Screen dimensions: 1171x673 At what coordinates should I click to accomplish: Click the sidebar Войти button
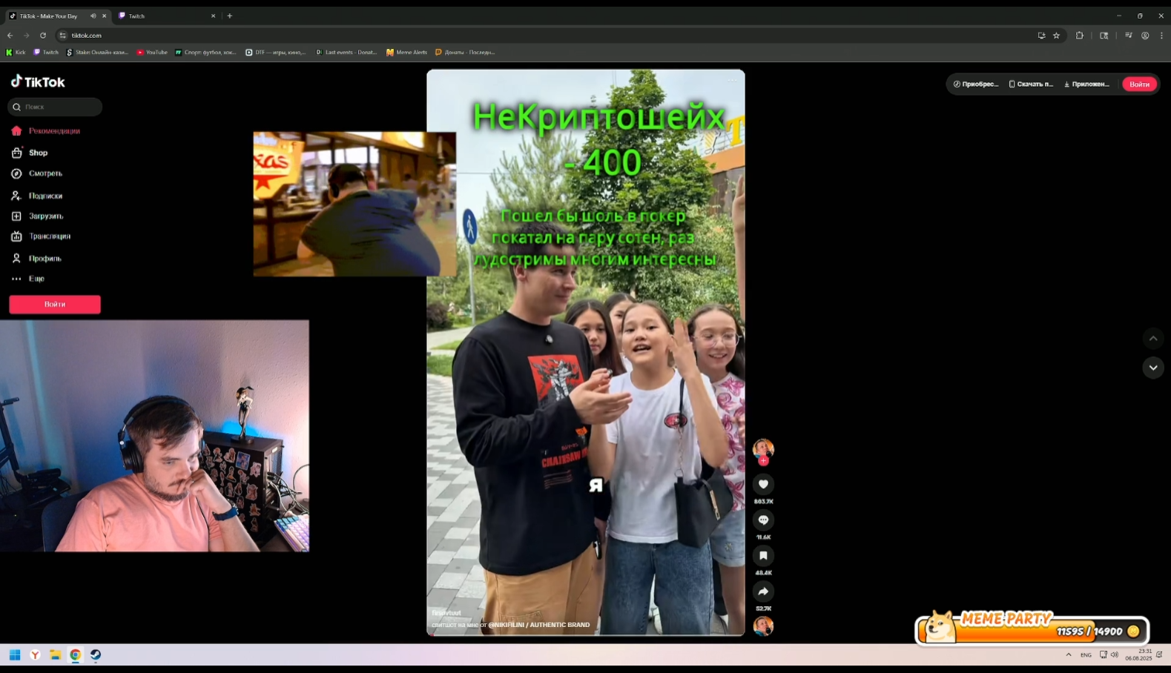click(55, 304)
